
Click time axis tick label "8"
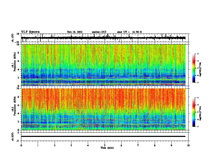tap(155, 145)
